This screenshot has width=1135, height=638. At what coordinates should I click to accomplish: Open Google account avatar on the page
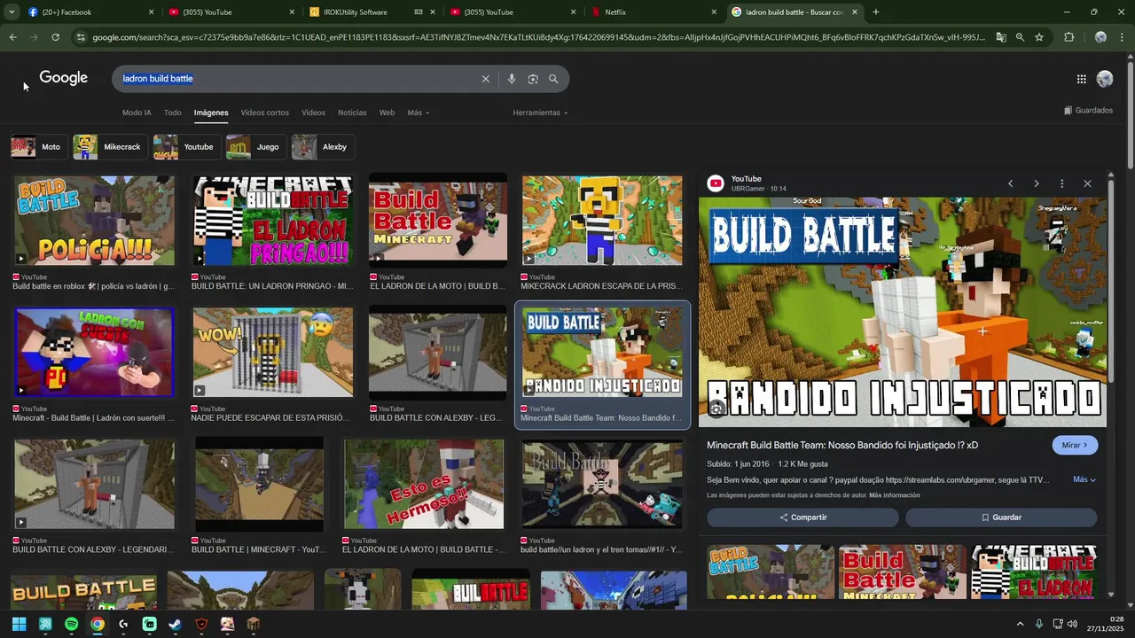(x=1105, y=79)
